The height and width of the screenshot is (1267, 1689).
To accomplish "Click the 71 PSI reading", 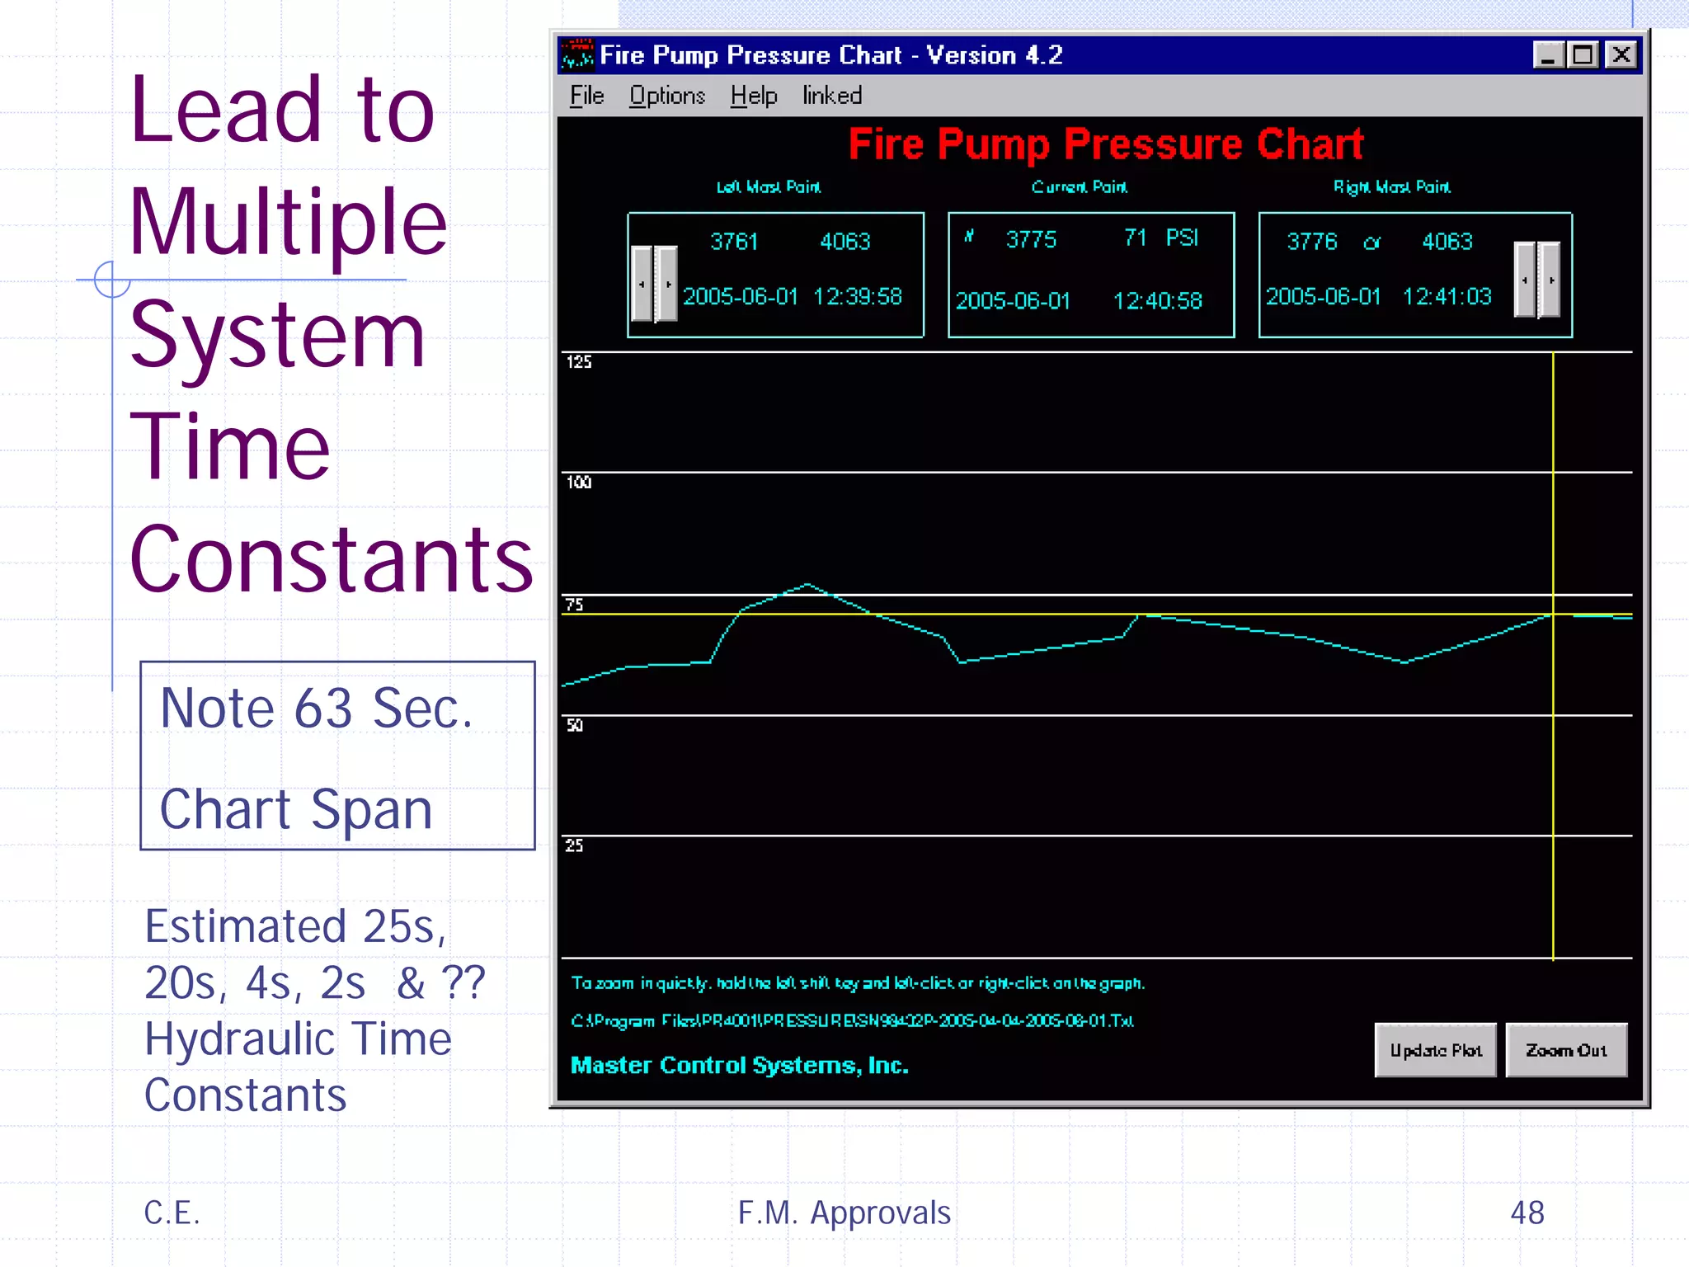I will coord(1160,238).
